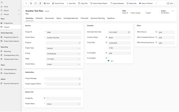Screen dimensions: 179x112
Task: Deactivate the plan
Action: point(132,3)
